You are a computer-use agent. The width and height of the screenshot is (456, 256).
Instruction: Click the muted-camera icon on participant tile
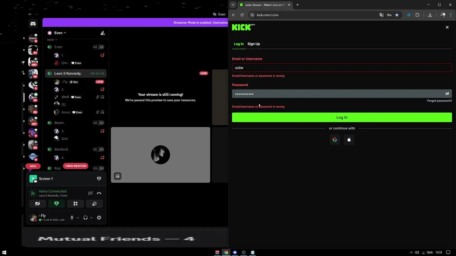[117, 176]
